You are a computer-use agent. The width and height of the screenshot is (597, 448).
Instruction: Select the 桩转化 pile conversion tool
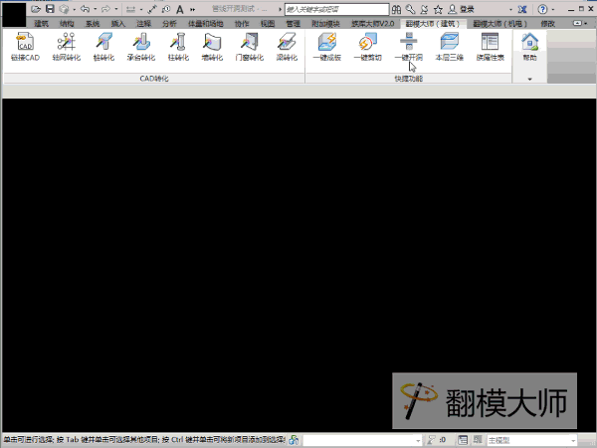[103, 46]
